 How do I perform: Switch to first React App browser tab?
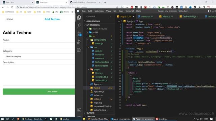click(18, 2)
